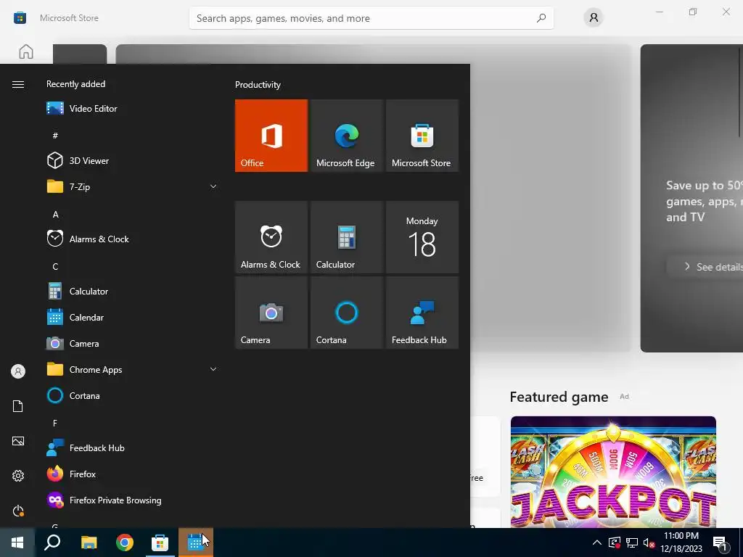Open Calendar in the app list

point(132,318)
